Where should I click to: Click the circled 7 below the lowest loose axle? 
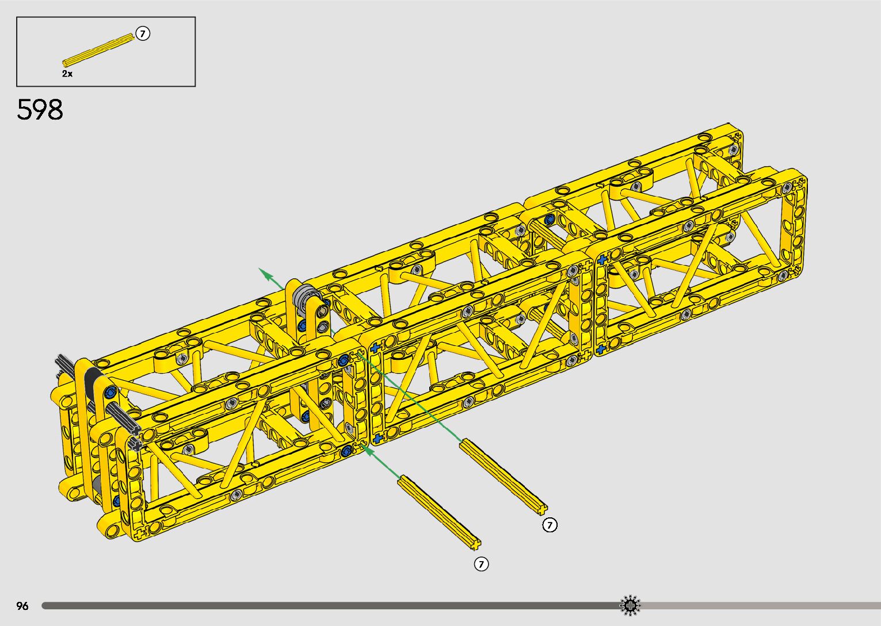(x=481, y=564)
